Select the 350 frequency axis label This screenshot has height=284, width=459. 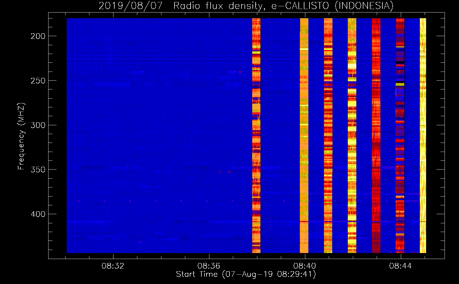[x=38, y=170]
